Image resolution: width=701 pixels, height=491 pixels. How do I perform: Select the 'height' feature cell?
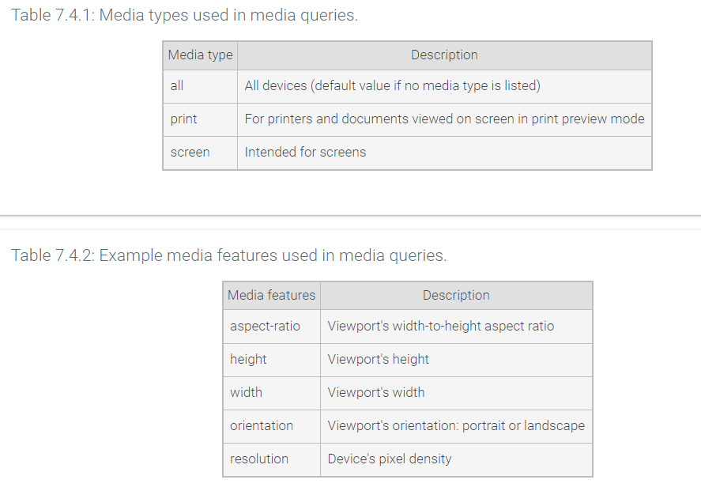[x=248, y=359]
